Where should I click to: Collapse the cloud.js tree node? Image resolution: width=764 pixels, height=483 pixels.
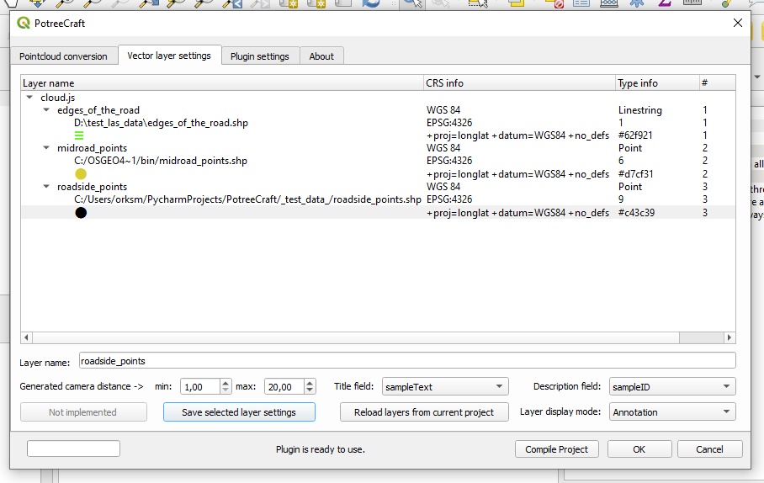tap(29, 98)
